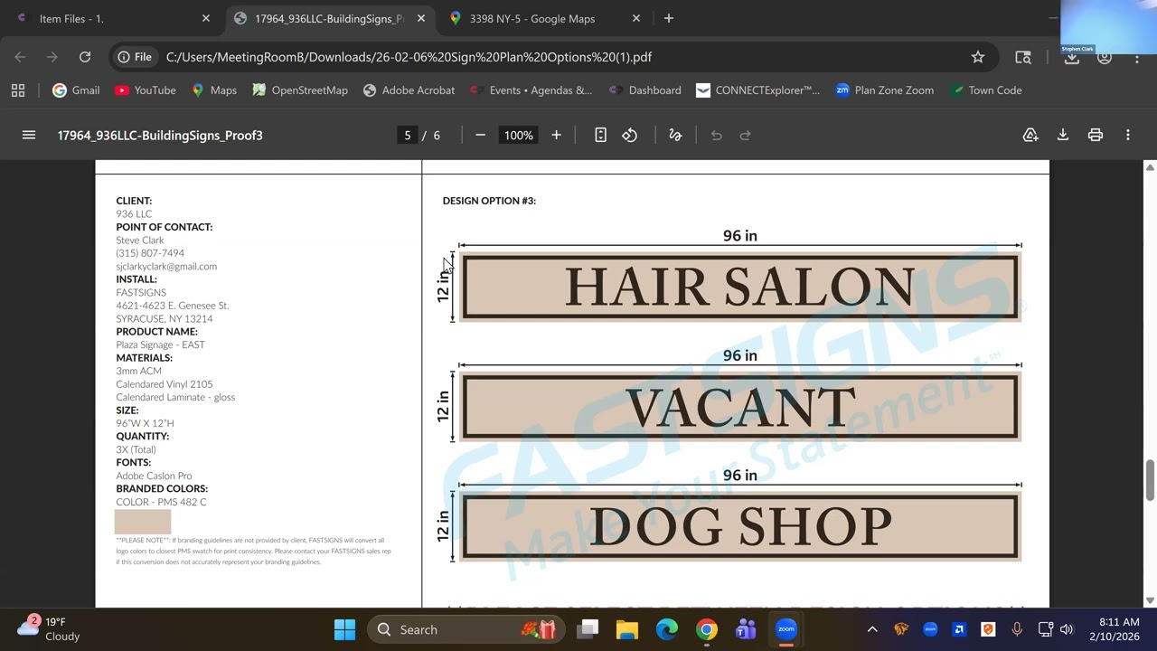Click the undo arrow in PDF toolbar
This screenshot has height=651, width=1157.
click(x=716, y=135)
